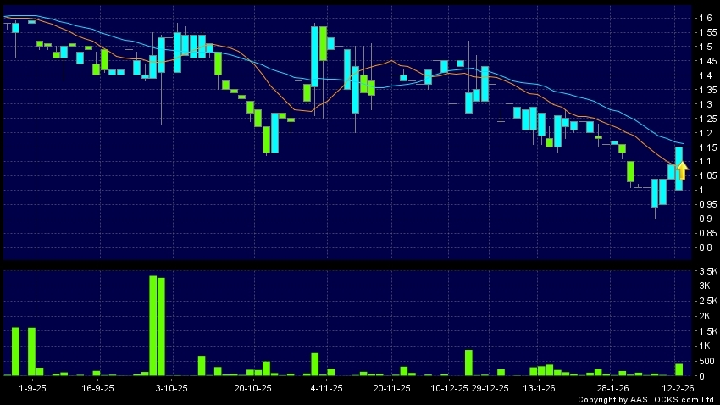Screen dimensions: 720x405
Task: Click the last green volume bar at 12-2-26
Action: (x=679, y=369)
